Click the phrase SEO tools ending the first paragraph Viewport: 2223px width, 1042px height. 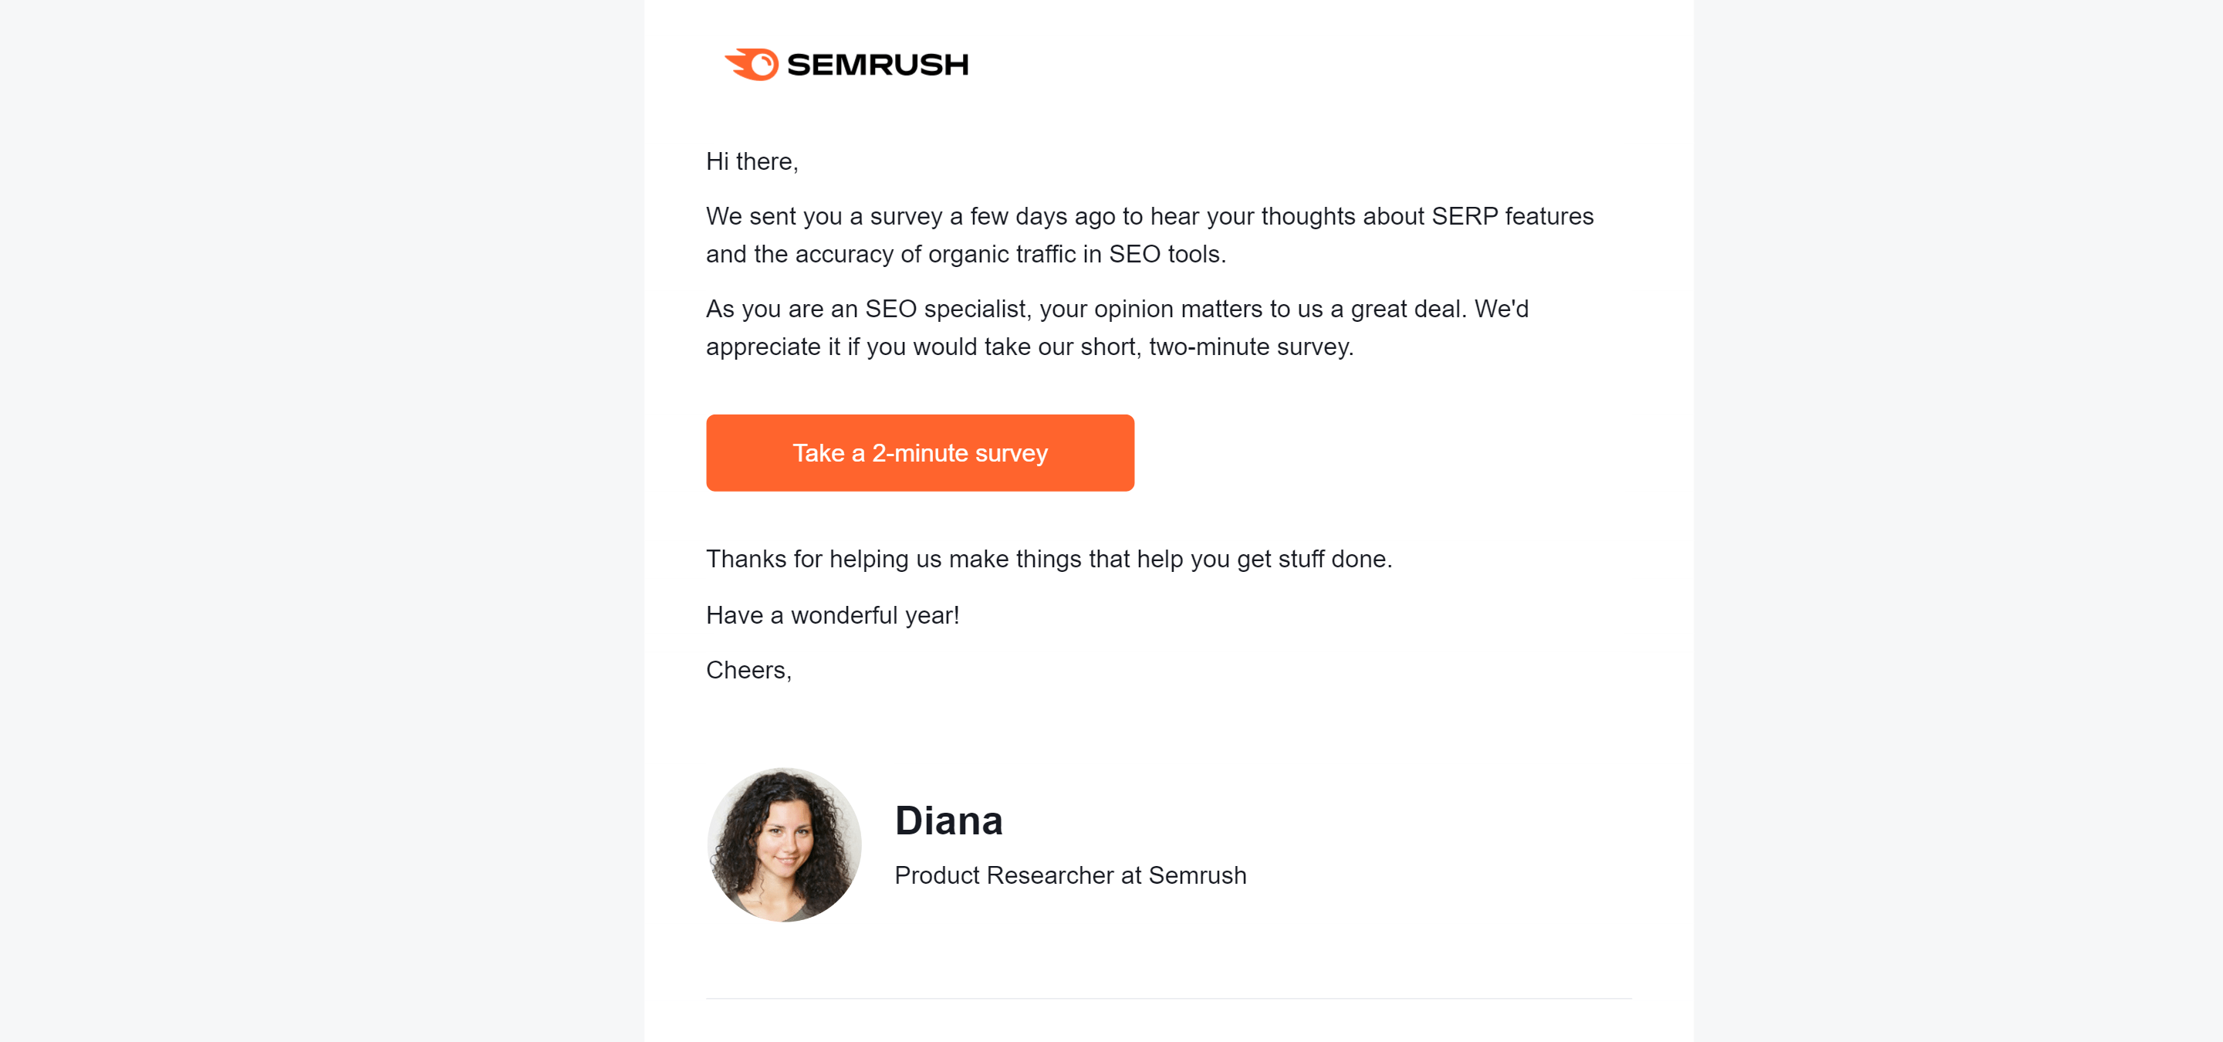pyautogui.click(x=1167, y=254)
